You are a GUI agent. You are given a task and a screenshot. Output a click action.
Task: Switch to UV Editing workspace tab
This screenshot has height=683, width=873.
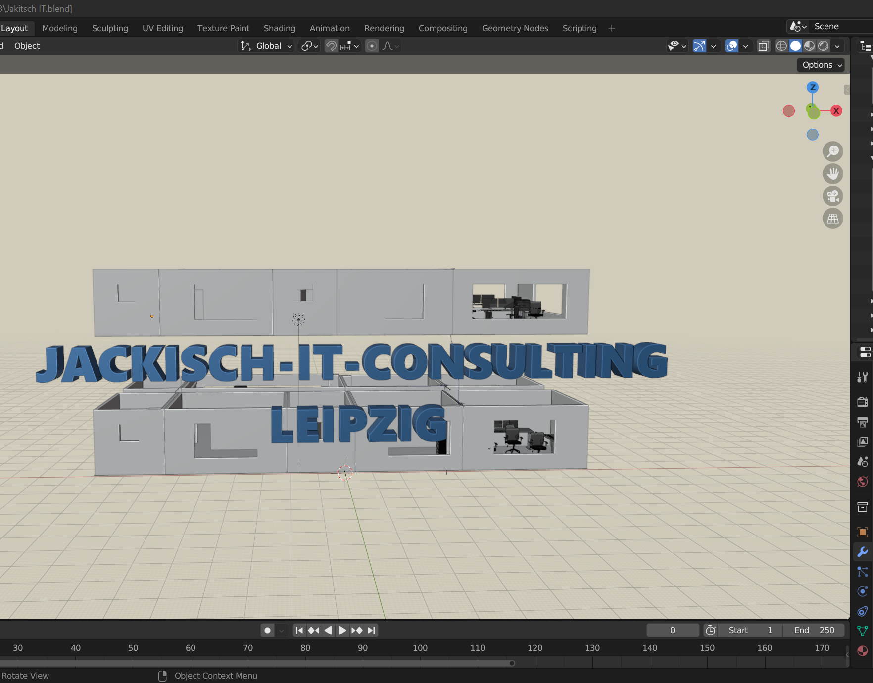pyautogui.click(x=163, y=28)
